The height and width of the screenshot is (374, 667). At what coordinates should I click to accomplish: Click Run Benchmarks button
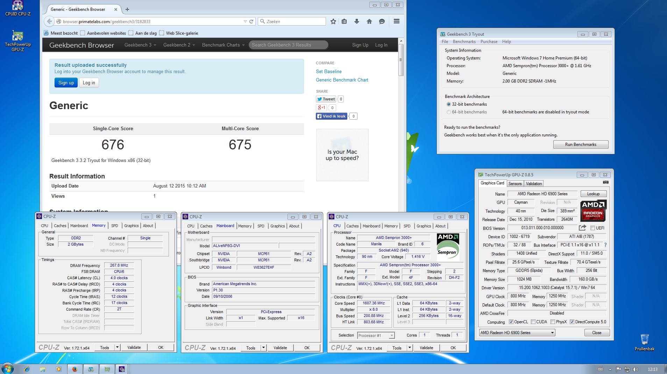(x=581, y=144)
